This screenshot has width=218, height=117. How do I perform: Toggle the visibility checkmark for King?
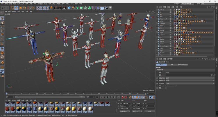pos(170,33)
